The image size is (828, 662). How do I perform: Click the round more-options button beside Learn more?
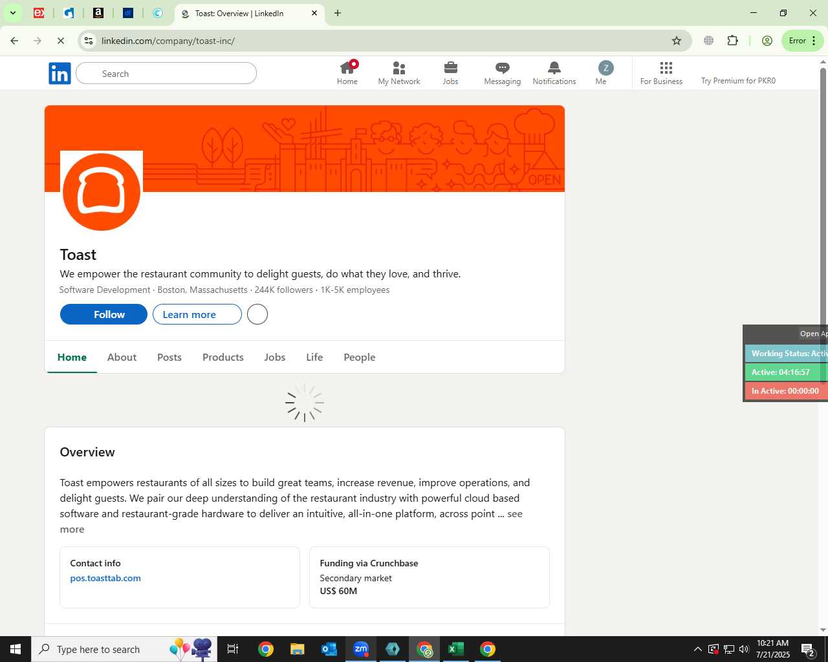click(257, 314)
